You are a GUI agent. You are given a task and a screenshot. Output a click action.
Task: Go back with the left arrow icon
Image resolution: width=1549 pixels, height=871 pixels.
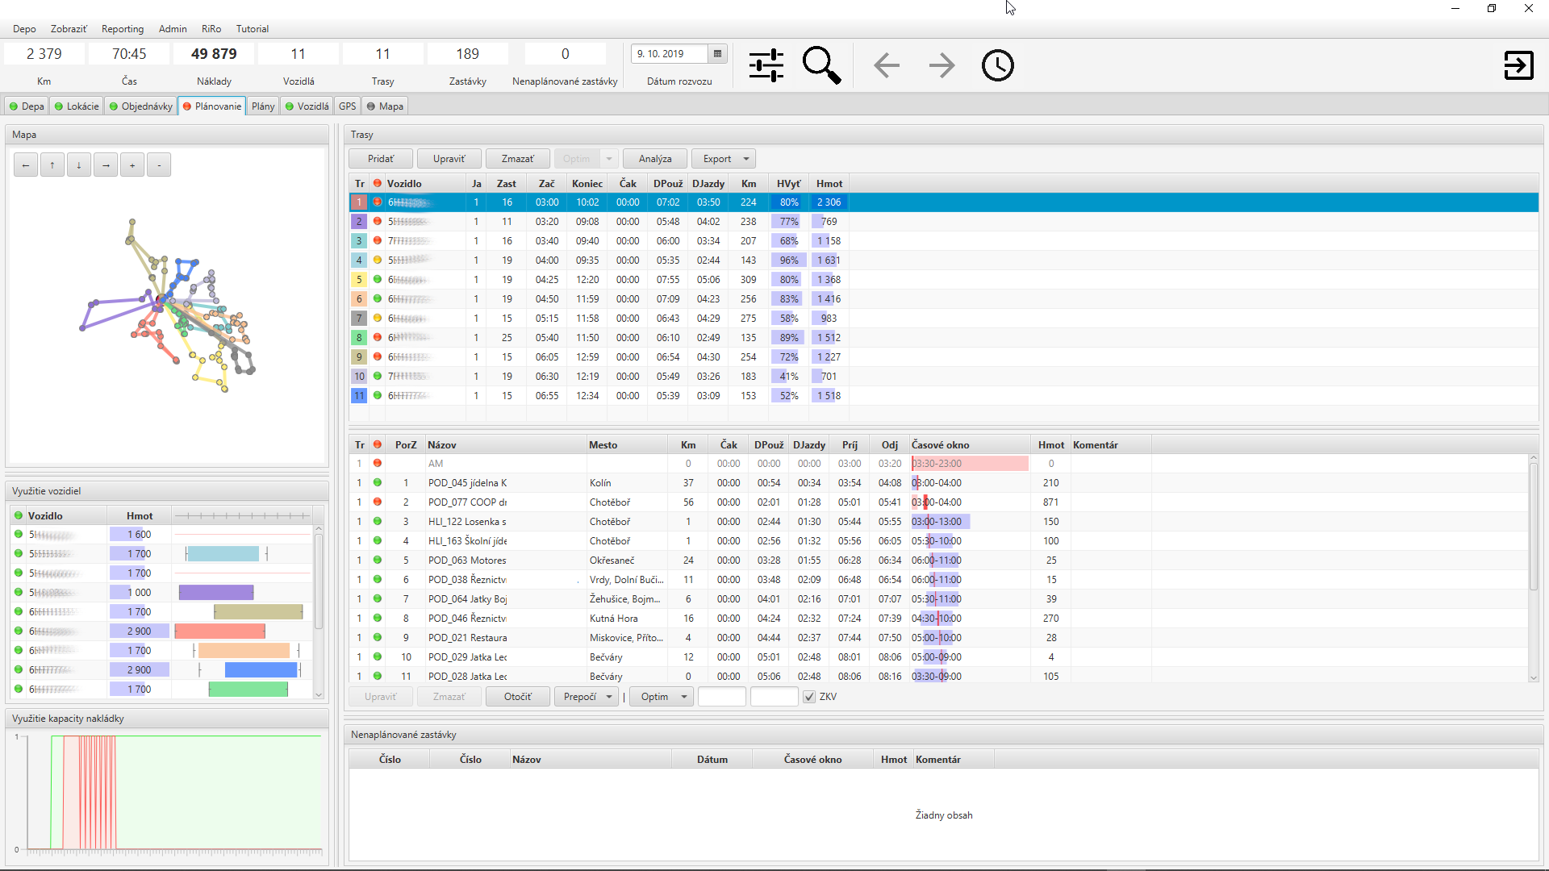886,65
